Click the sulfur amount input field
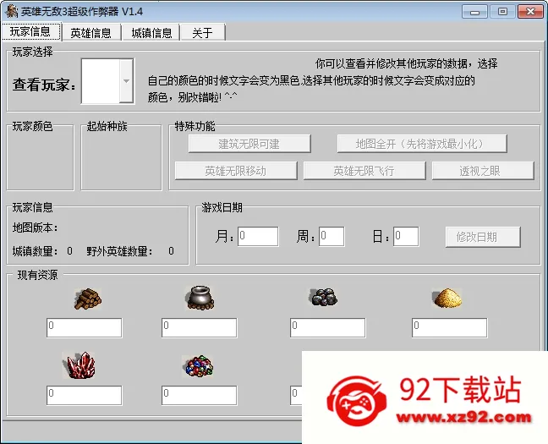Screen dimensions: 548x444 [x=449, y=327]
